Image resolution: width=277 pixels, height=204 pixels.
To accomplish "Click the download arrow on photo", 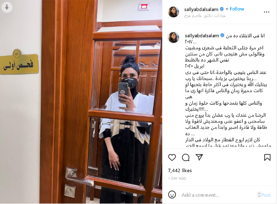I will pos(7,7).
